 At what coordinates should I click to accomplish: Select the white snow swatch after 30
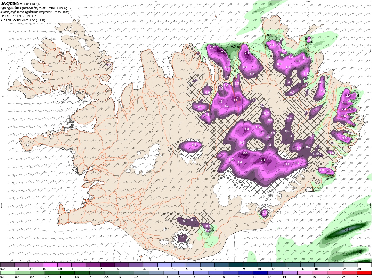click(364, 265)
